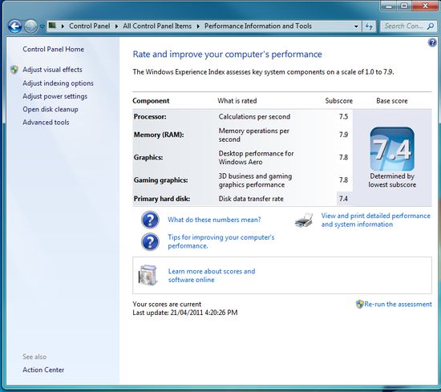Expand arrow after All Control Panel Items
441x392 pixels.
click(x=198, y=26)
